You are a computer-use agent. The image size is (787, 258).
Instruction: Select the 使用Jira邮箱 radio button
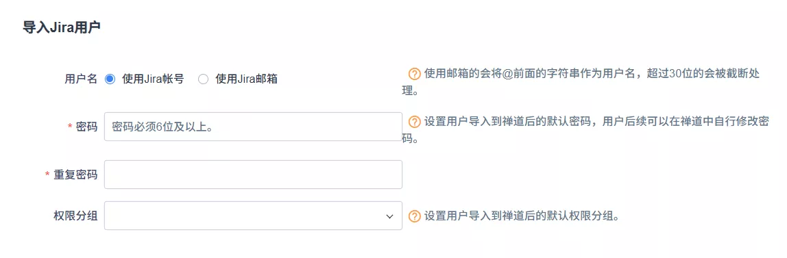click(x=204, y=79)
